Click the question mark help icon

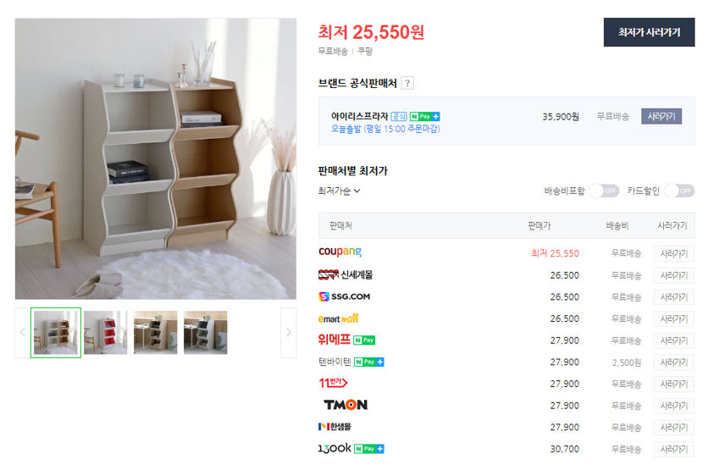[x=407, y=83]
